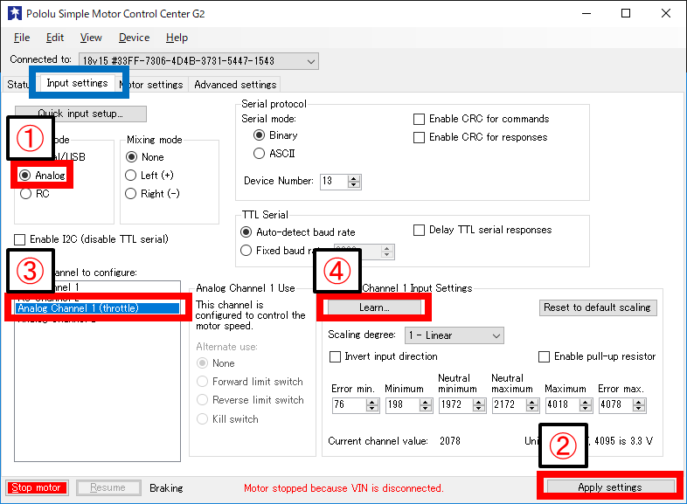The height and width of the screenshot is (504, 687).
Task: Maximize the Pololu window
Action: tap(626, 14)
